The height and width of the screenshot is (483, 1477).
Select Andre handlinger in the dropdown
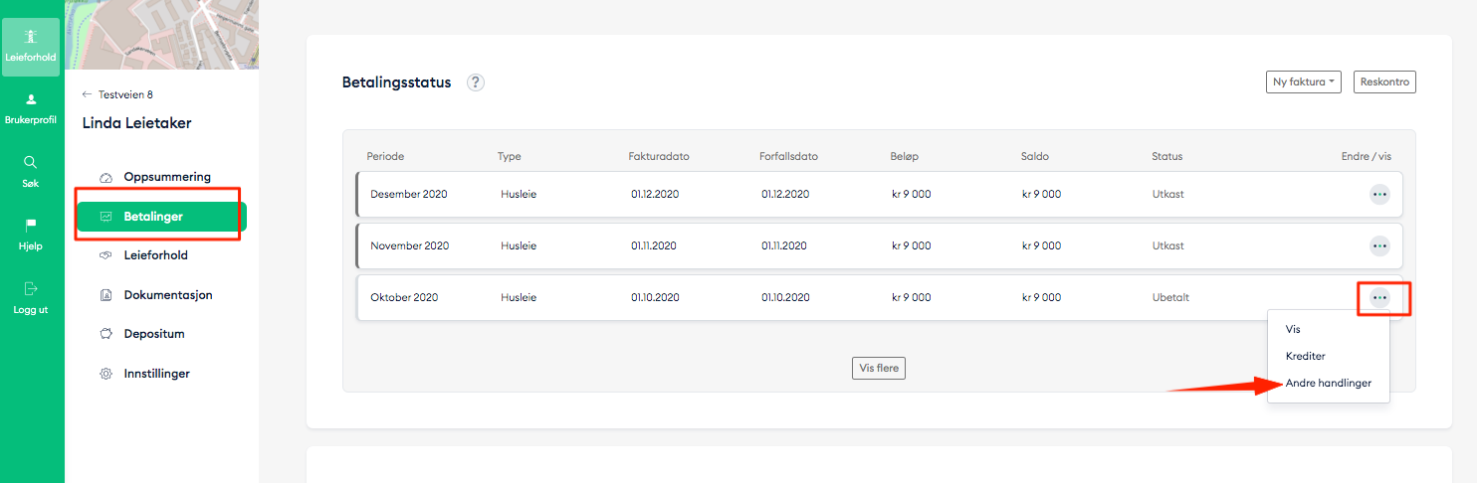1328,383
